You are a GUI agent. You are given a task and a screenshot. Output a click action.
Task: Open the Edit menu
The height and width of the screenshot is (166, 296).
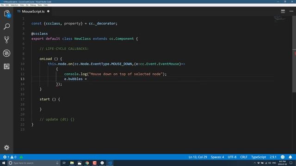pos(7,5)
